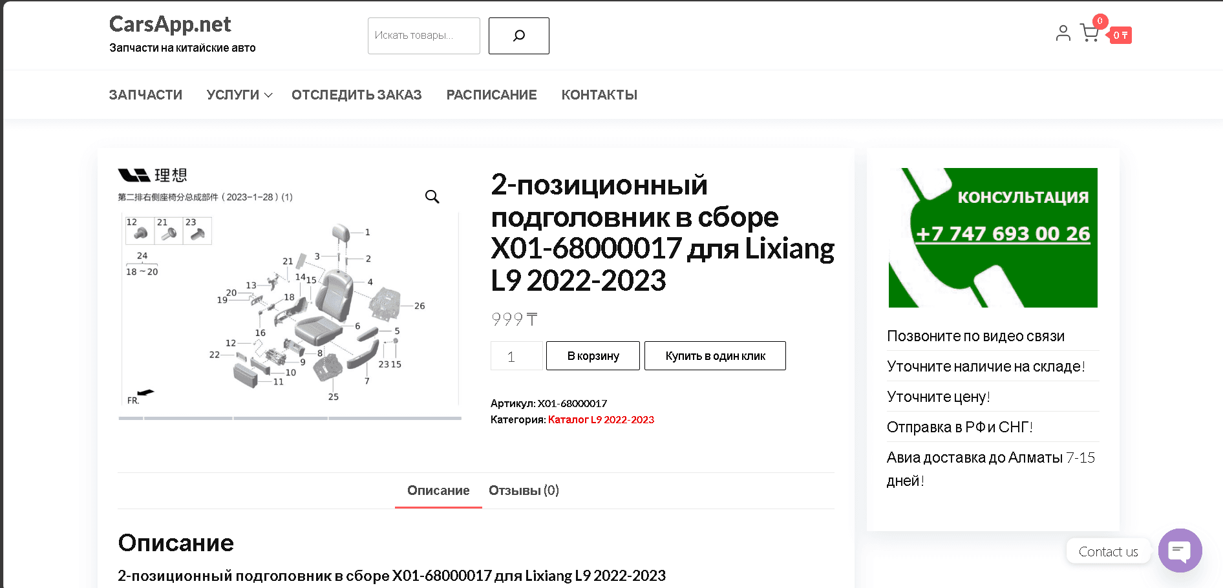The image size is (1223, 588).
Task: Click the quantity input field
Action: coord(516,355)
